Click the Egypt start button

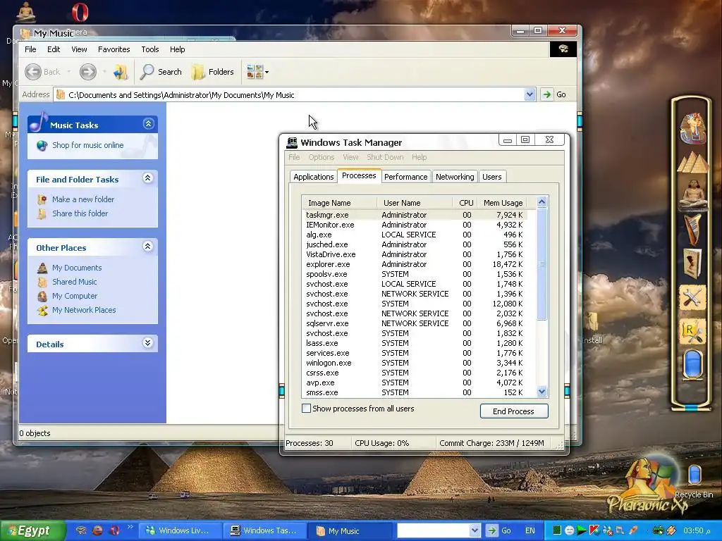coord(32,530)
